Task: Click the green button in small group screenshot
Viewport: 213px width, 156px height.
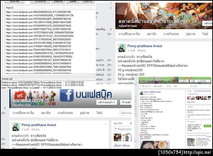Action: tap(207, 126)
